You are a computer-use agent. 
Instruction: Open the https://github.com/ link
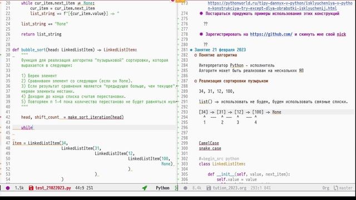pos(271,34)
